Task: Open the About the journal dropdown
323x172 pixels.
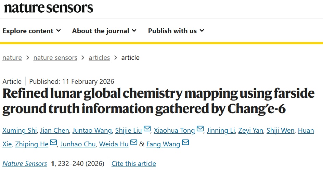Action: pos(104,31)
